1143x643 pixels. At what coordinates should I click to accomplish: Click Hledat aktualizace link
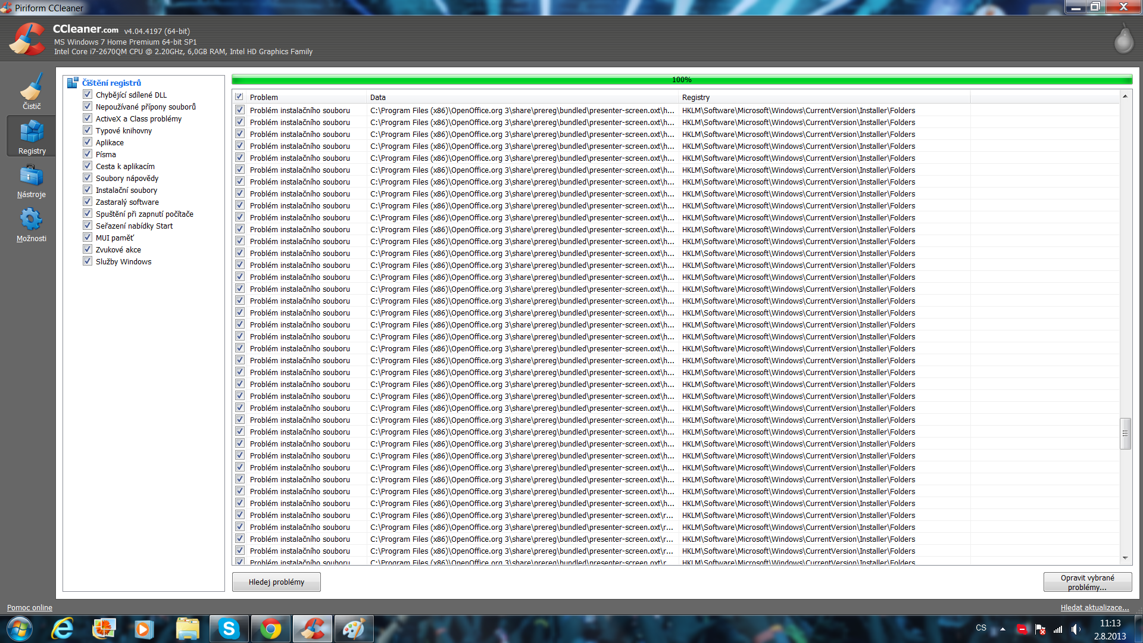[x=1095, y=608]
